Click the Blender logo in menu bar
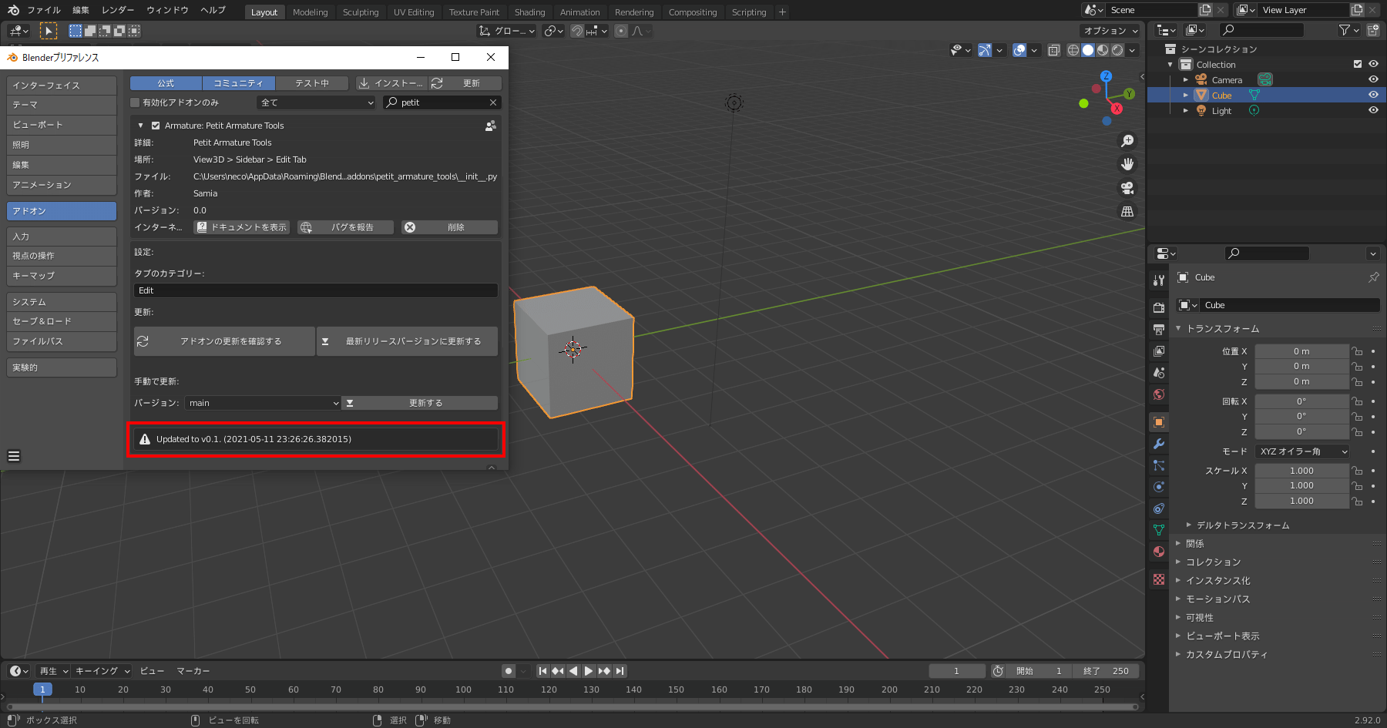Image resolution: width=1387 pixels, height=728 pixels. pos(13,10)
